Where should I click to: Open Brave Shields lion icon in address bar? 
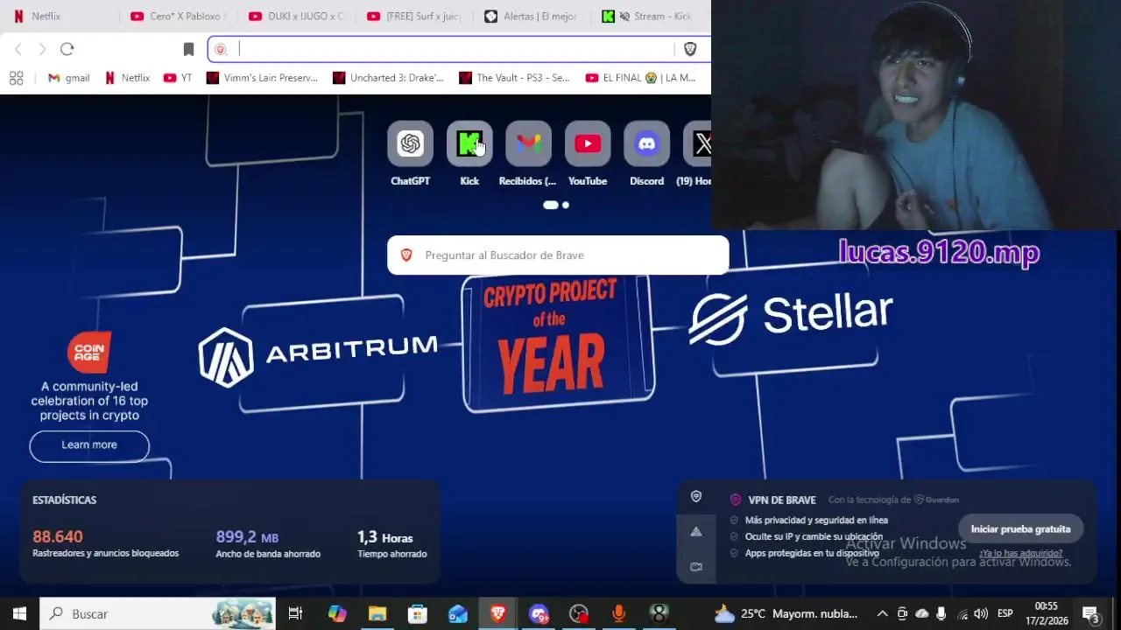pyautogui.click(x=690, y=49)
